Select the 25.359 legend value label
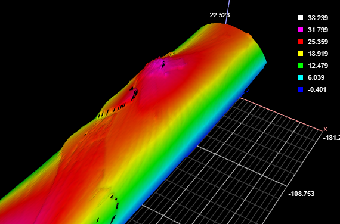 tap(318, 42)
